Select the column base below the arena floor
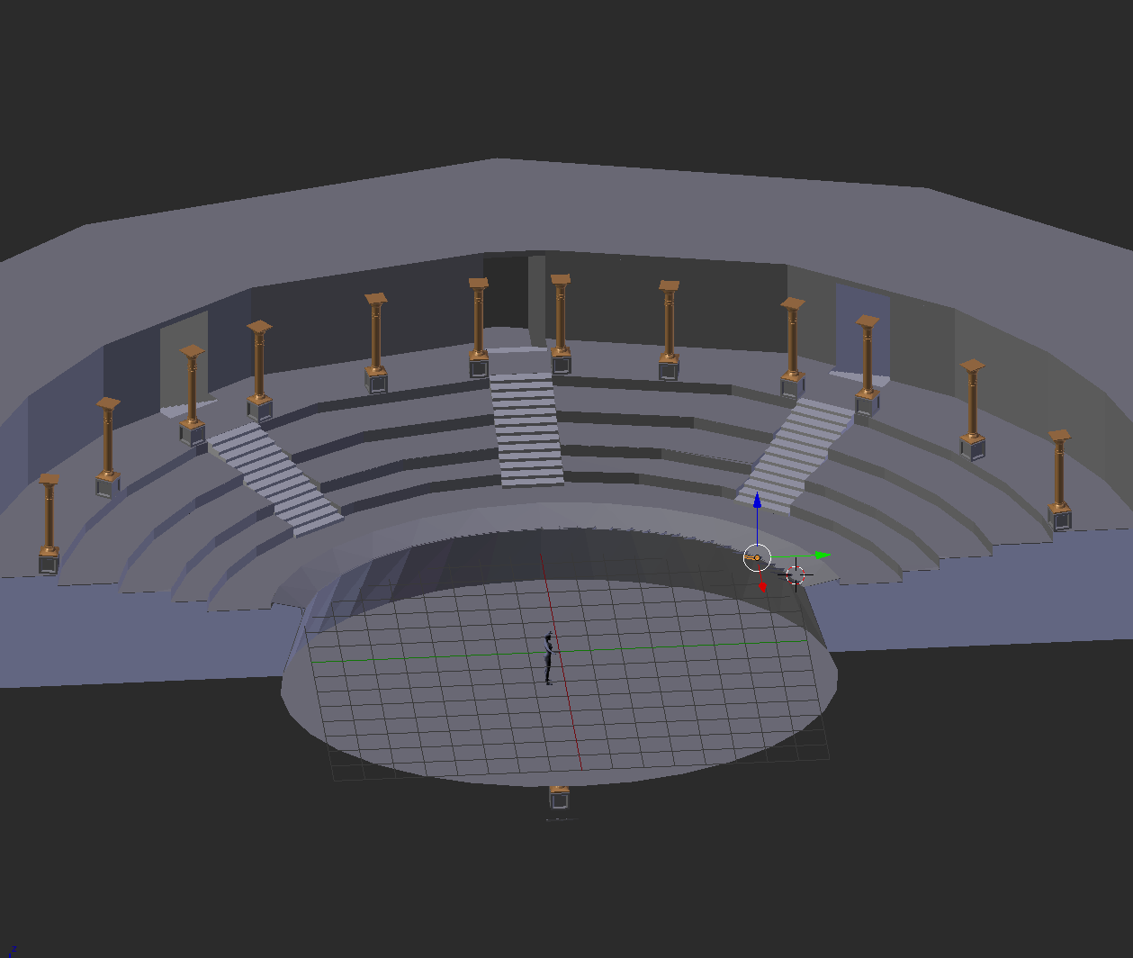The image size is (1133, 958). 559,799
